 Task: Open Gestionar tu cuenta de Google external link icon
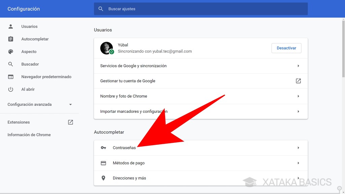pos(298,81)
